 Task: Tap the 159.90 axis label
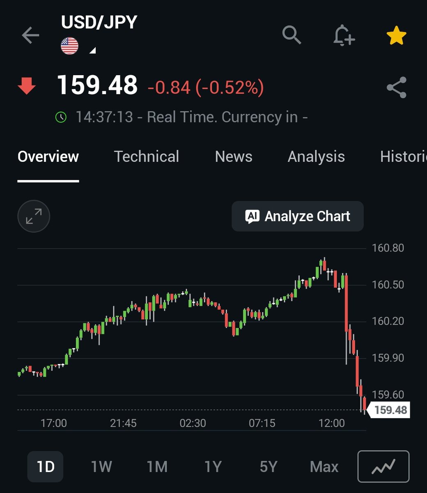[388, 358]
